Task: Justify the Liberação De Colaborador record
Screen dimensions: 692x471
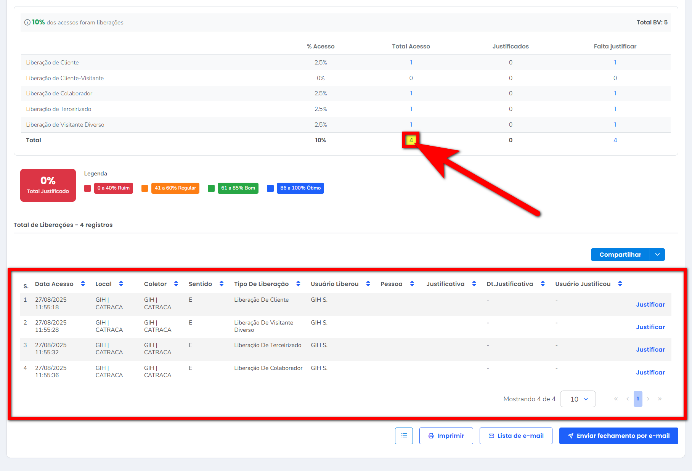Action: (x=650, y=372)
